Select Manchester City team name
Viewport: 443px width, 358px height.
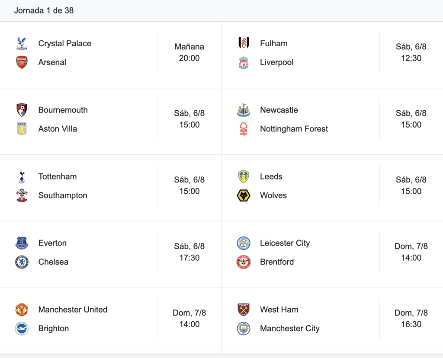click(x=289, y=328)
